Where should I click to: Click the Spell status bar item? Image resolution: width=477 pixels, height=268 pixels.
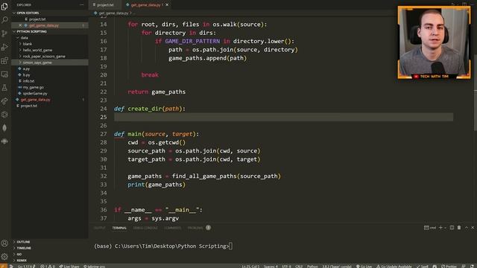coord(423,267)
